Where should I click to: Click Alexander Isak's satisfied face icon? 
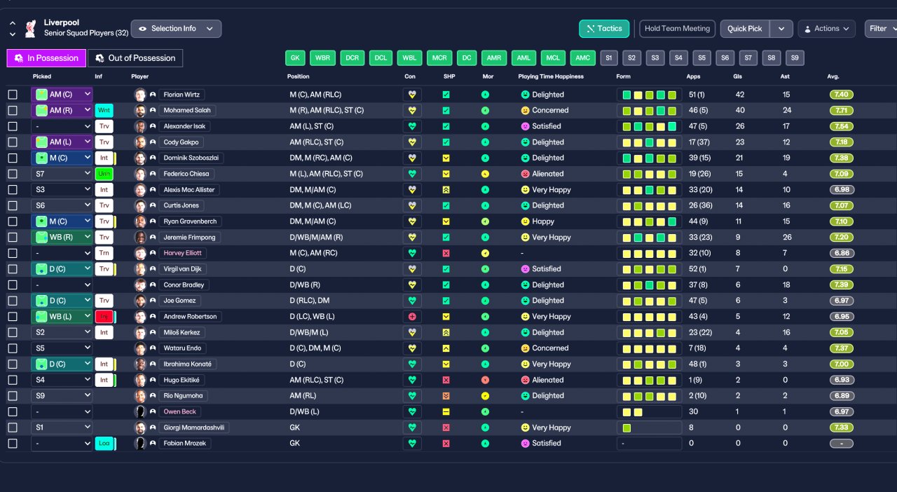pyautogui.click(x=525, y=126)
